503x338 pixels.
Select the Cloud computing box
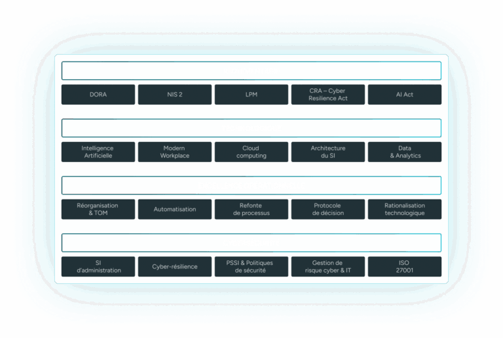pos(251,152)
